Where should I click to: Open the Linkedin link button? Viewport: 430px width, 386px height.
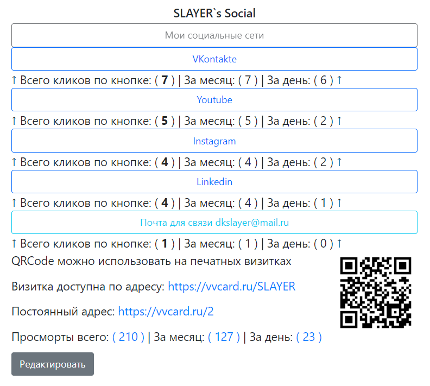214,181
